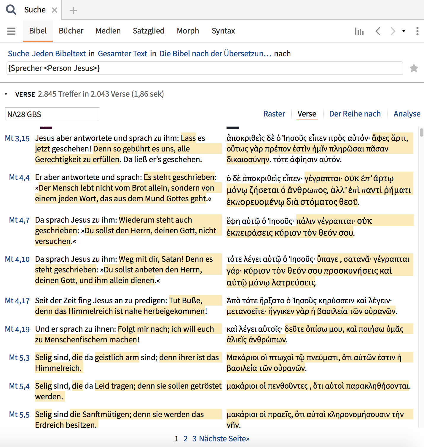Change the 'Gesamter Text' range option
This screenshot has width=424, height=447.
[122, 54]
